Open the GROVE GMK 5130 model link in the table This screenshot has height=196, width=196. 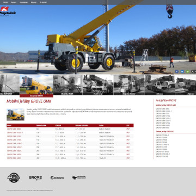(x=14, y=136)
